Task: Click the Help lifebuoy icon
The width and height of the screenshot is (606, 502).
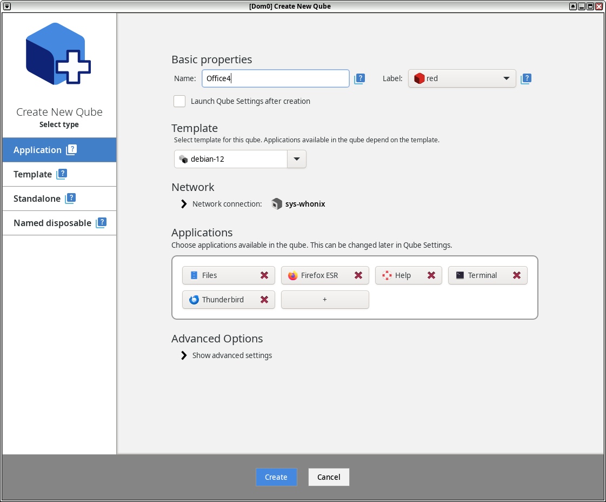Action: 387,275
